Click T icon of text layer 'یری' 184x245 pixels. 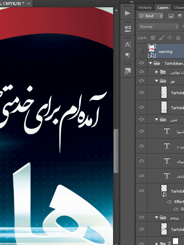coord(167,161)
